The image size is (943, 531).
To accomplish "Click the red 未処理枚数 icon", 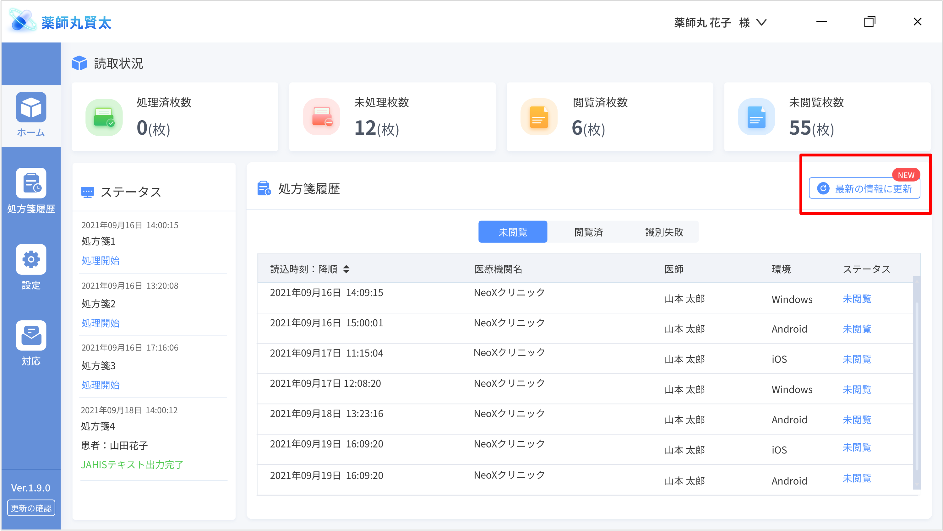I will point(321,117).
